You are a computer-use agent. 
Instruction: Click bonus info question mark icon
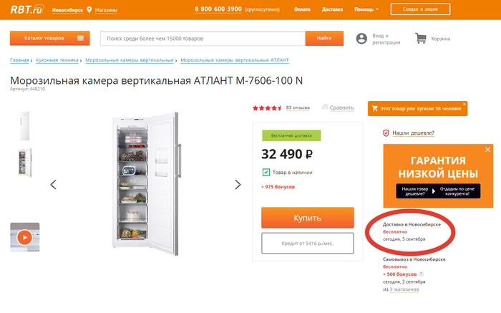click(421, 274)
